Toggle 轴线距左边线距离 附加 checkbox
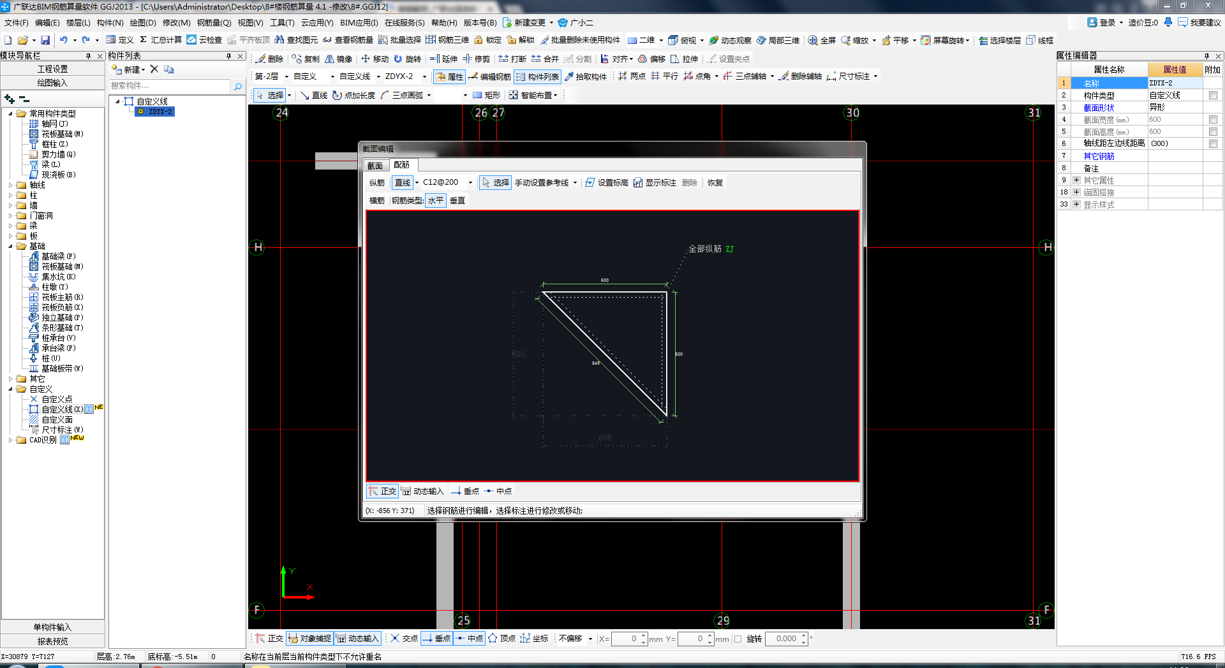Screen dimensions: 1225x668 pos(1213,143)
